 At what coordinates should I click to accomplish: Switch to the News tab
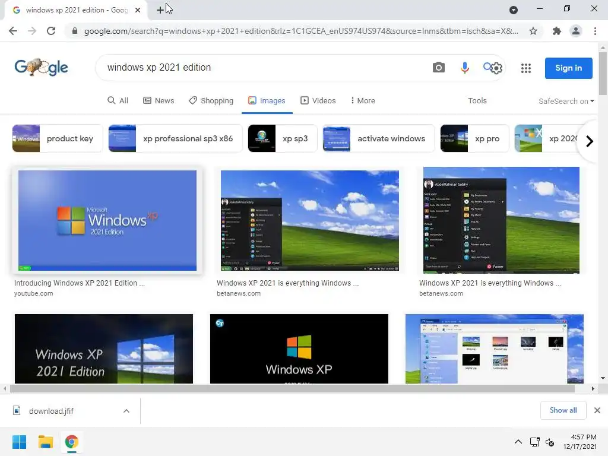[159, 101]
